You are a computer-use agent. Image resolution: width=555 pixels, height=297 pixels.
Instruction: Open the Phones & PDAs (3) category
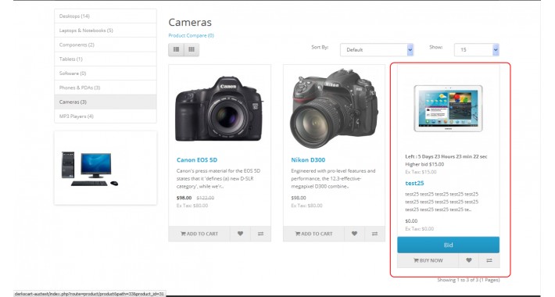(x=106, y=88)
